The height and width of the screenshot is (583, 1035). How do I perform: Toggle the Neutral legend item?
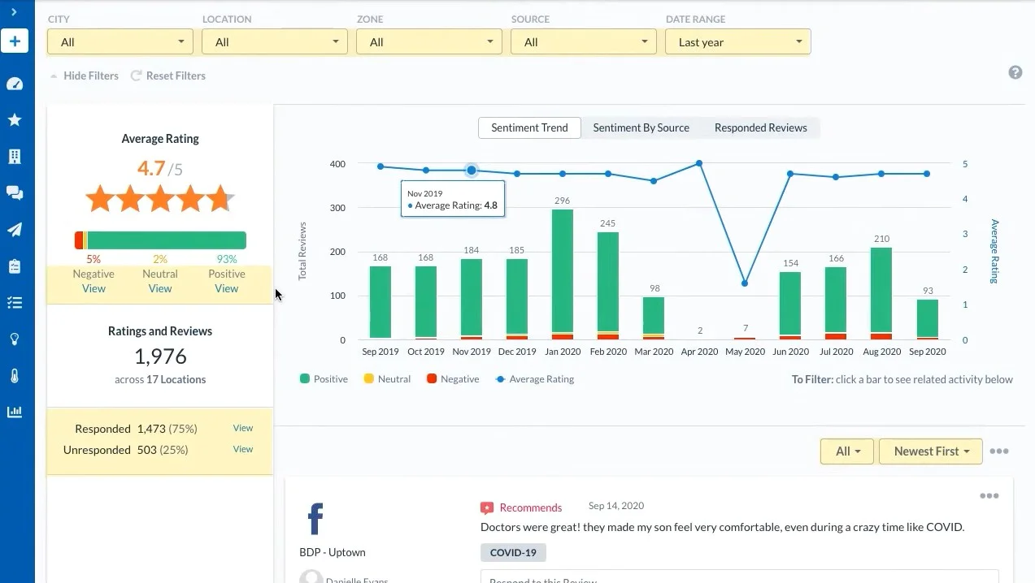coord(387,379)
